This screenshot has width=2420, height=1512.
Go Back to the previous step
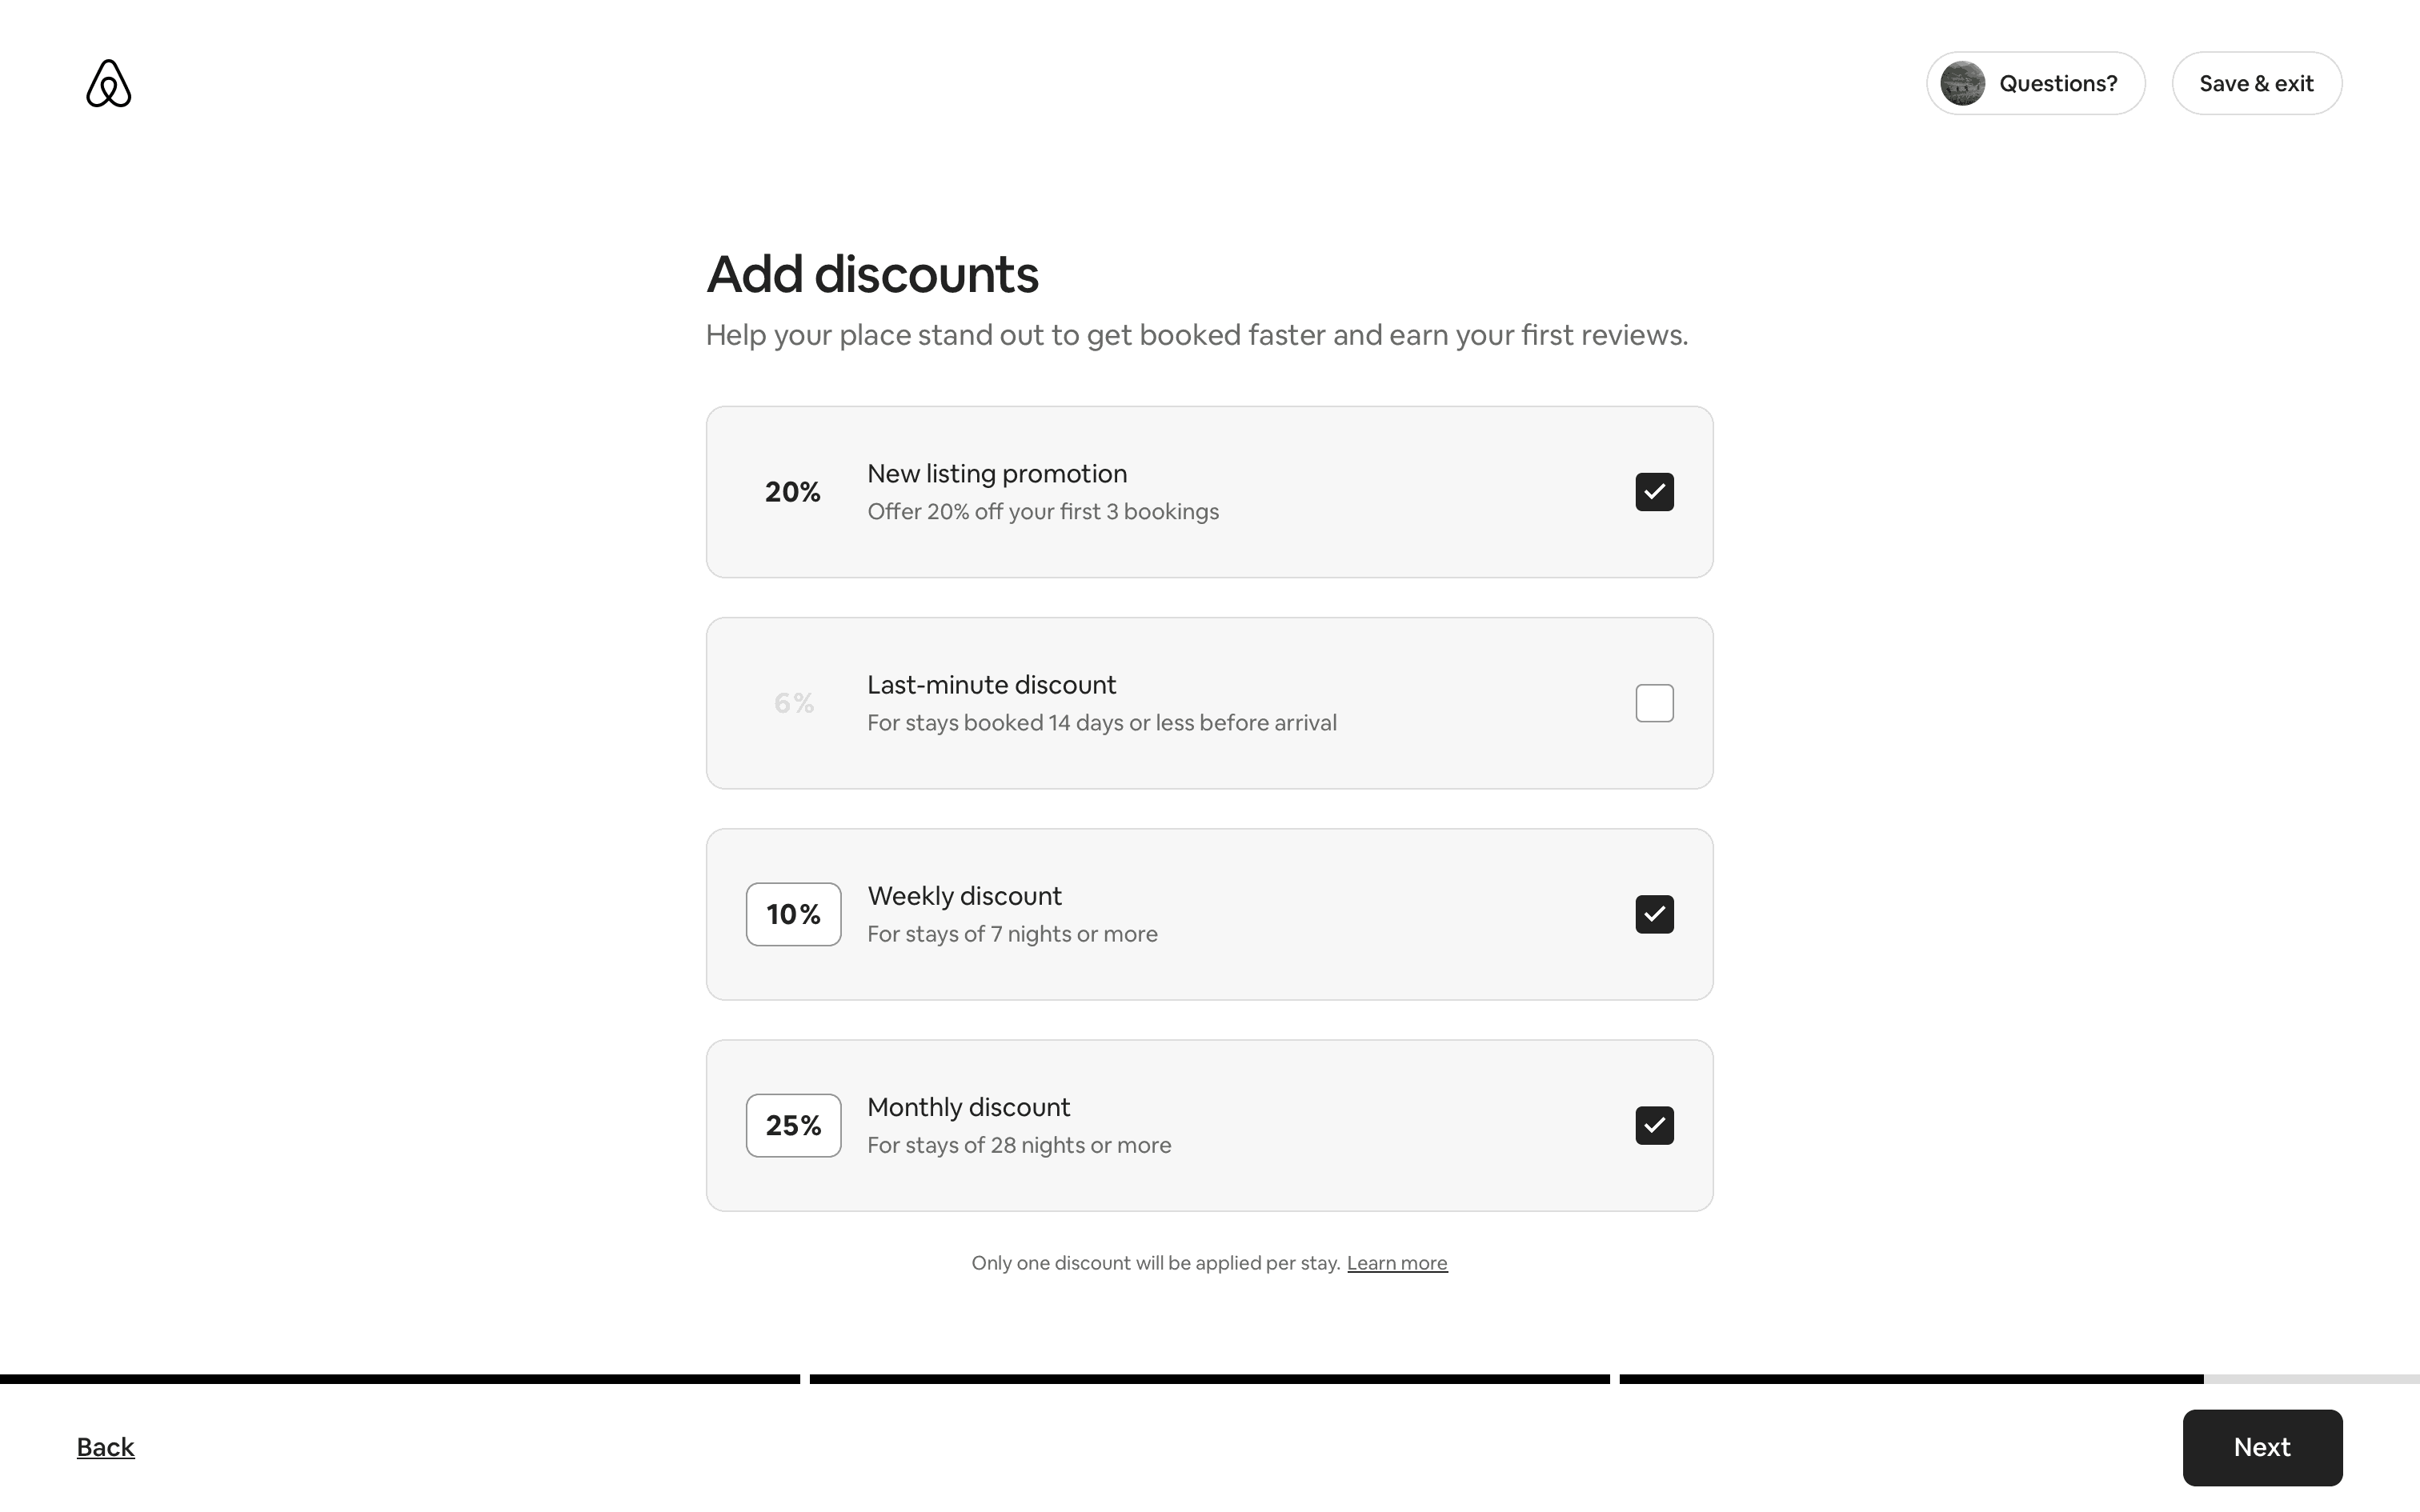pyautogui.click(x=105, y=1447)
